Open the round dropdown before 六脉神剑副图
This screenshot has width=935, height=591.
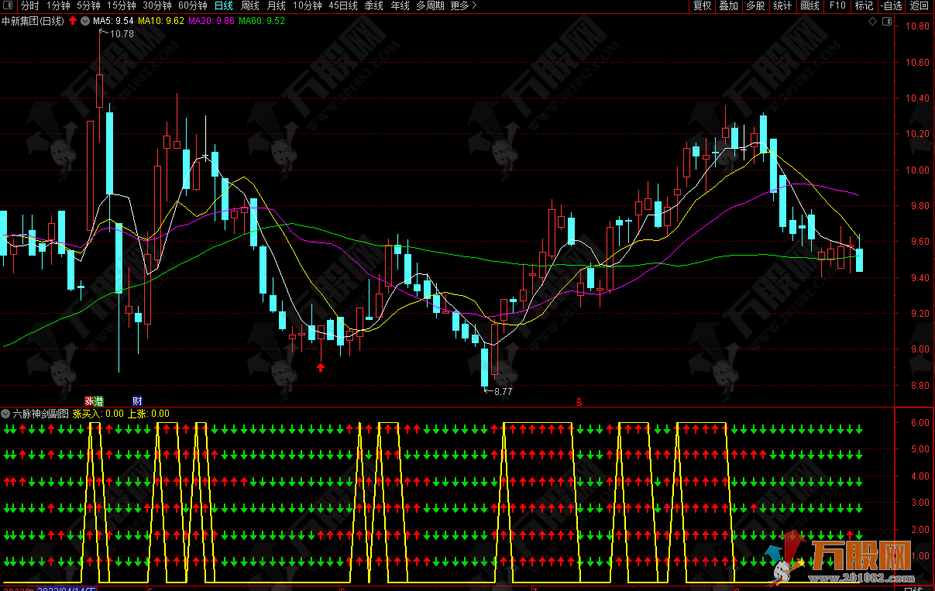click(6, 414)
